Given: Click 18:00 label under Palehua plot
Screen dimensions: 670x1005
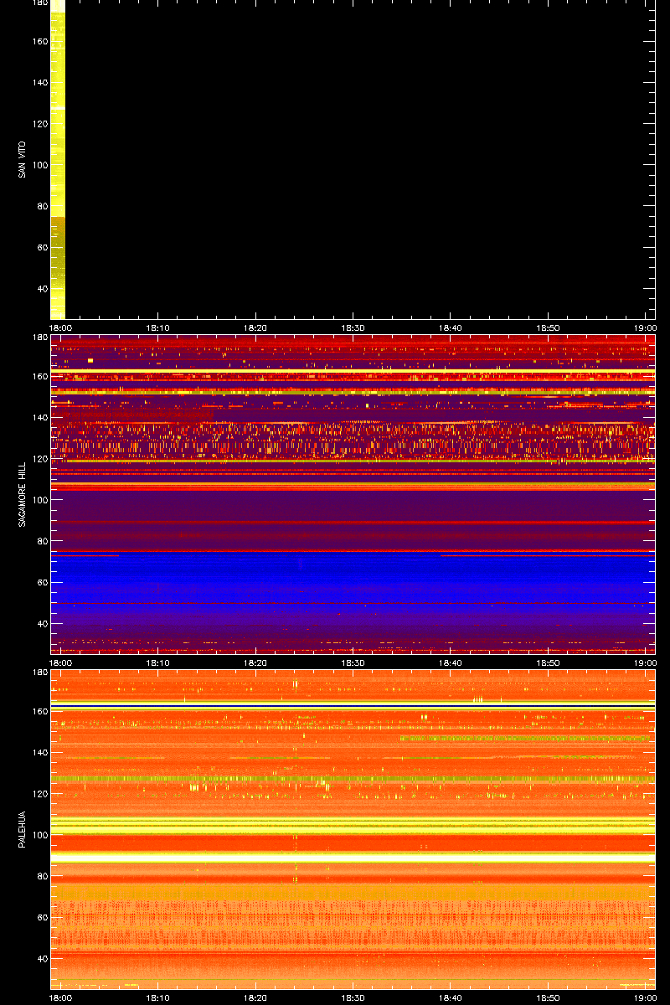Looking at the screenshot, I should click(x=60, y=998).
